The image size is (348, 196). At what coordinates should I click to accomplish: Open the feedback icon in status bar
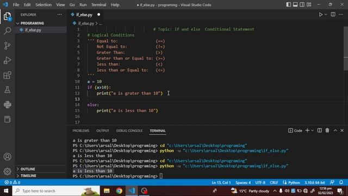tap(332, 182)
